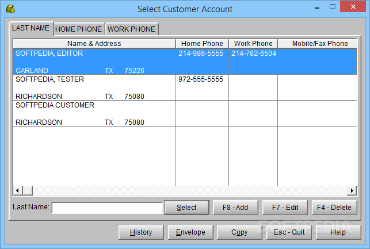Click home phone 972-555-5555

(x=201, y=79)
